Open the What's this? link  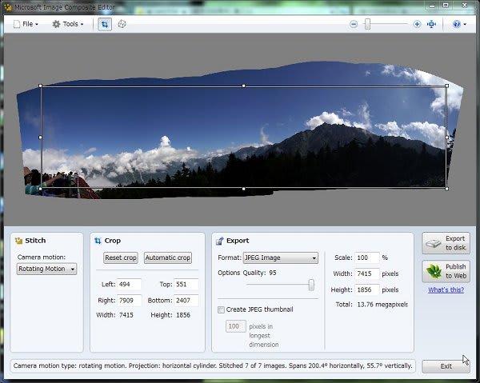coord(446,289)
